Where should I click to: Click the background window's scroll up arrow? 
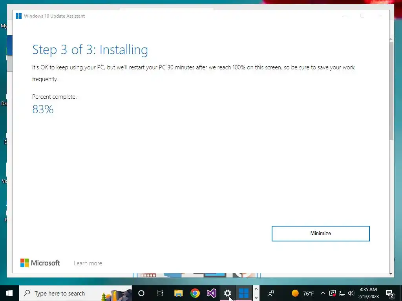point(391,39)
